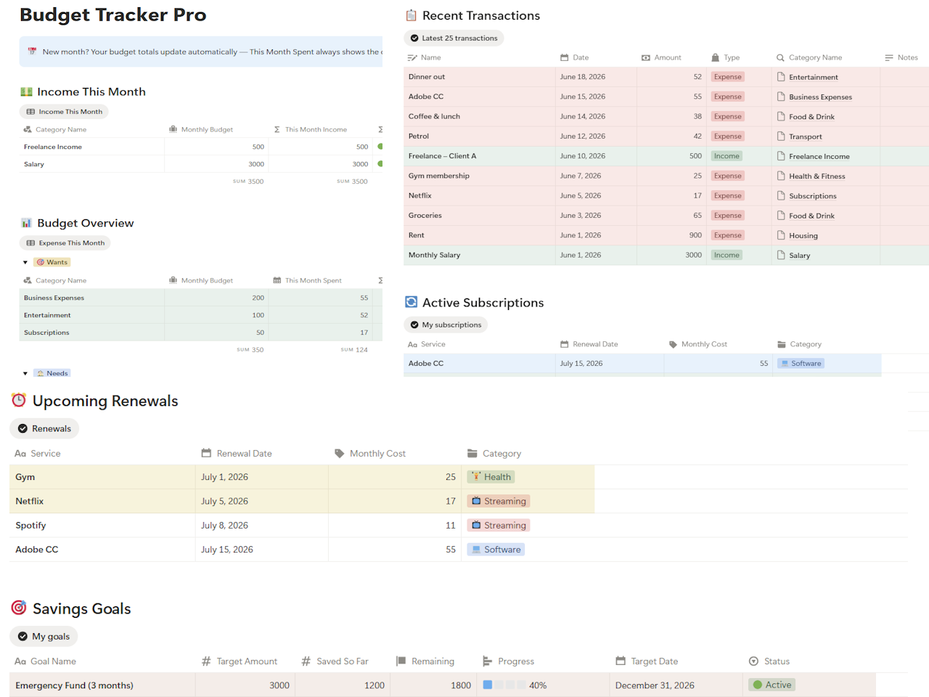Click the refresh icon beside Active Subscriptions
The width and height of the screenshot is (929, 697).
(x=412, y=302)
